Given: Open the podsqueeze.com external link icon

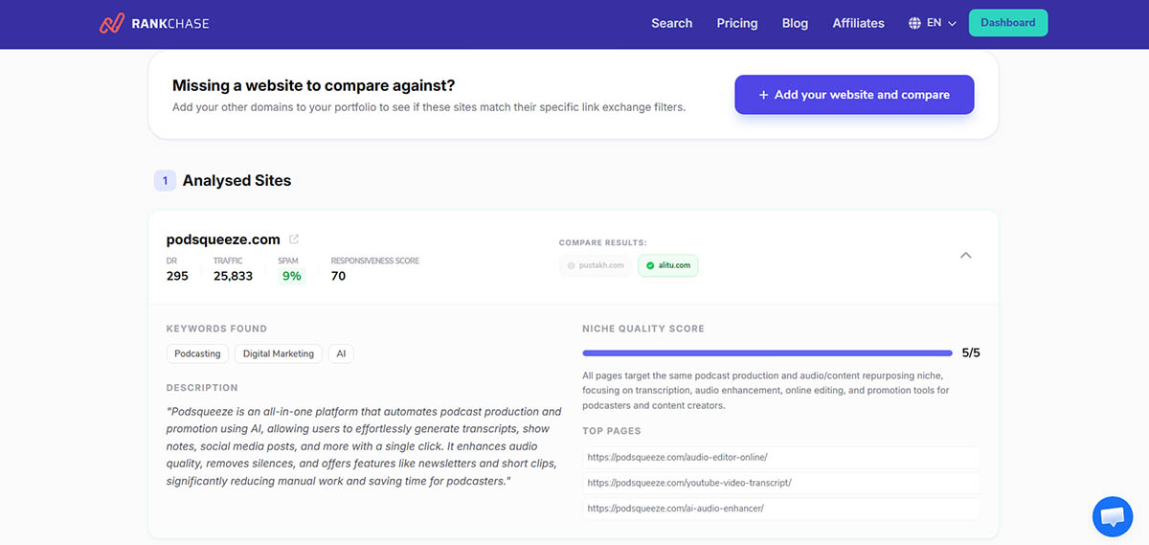Looking at the screenshot, I should coord(294,239).
